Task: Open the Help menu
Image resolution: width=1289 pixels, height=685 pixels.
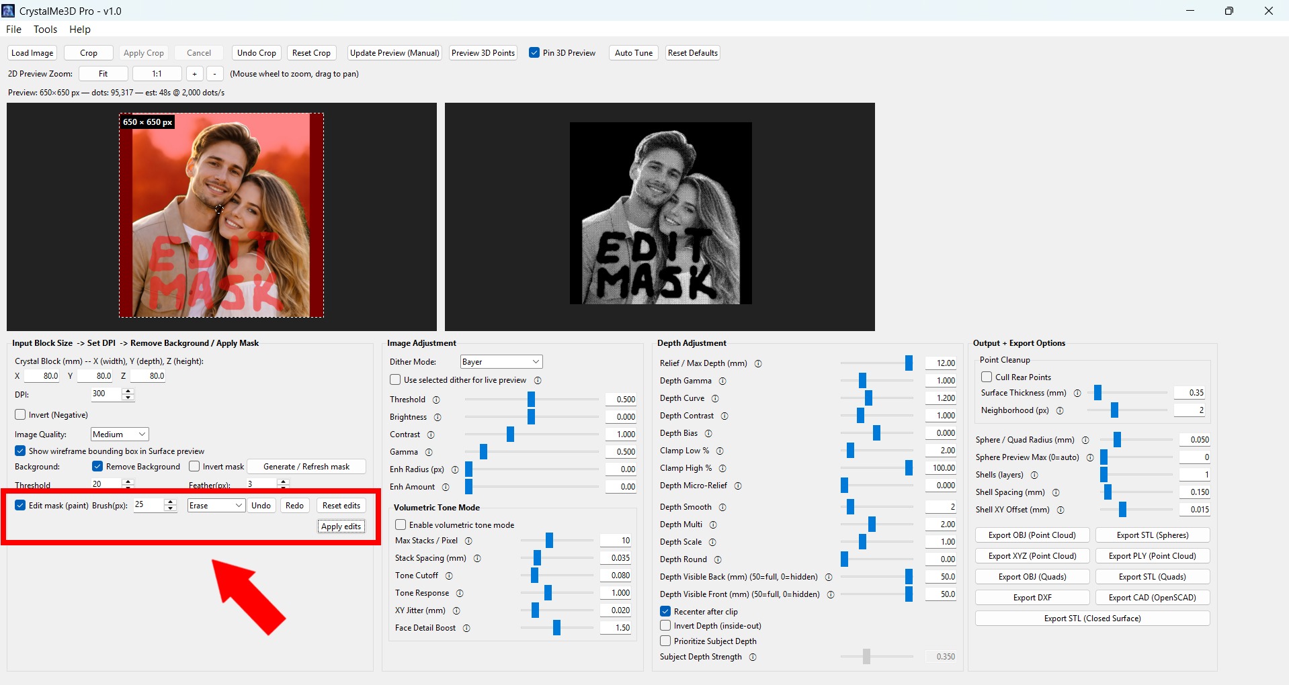Action: point(79,30)
